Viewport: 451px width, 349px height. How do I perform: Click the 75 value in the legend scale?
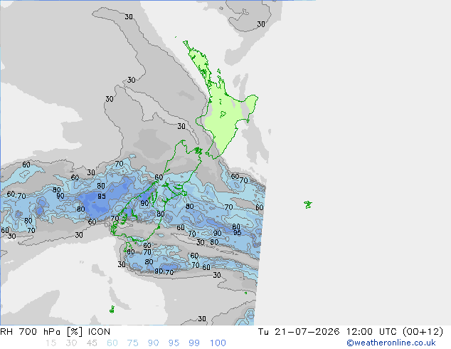tap(133, 343)
